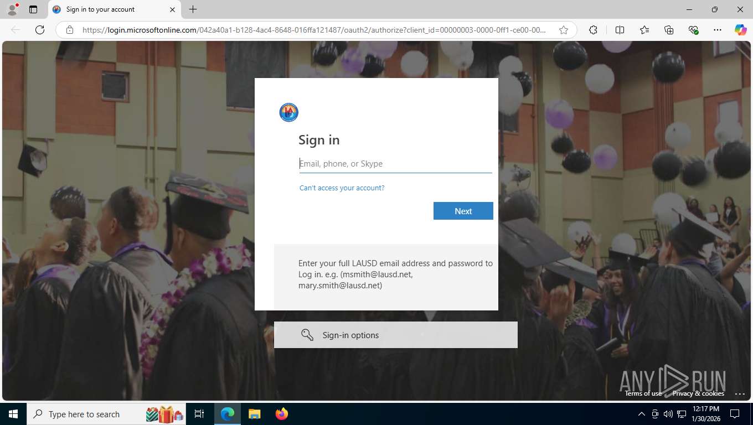Open Collections panel

pyautogui.click(x=669, y=30)
